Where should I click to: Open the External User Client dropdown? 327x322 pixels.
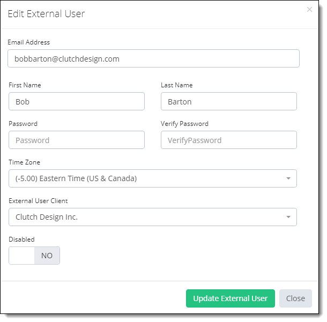pyautogui.click(x=153, y=217)
